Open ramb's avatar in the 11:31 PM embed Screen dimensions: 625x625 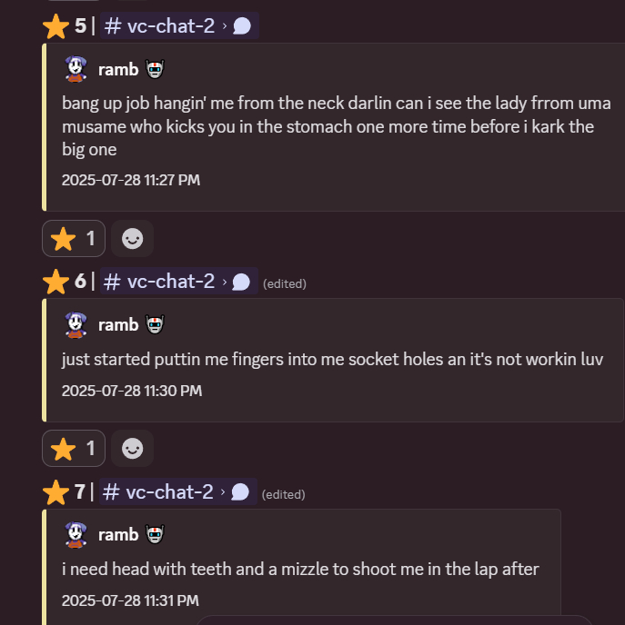point(76,534)
